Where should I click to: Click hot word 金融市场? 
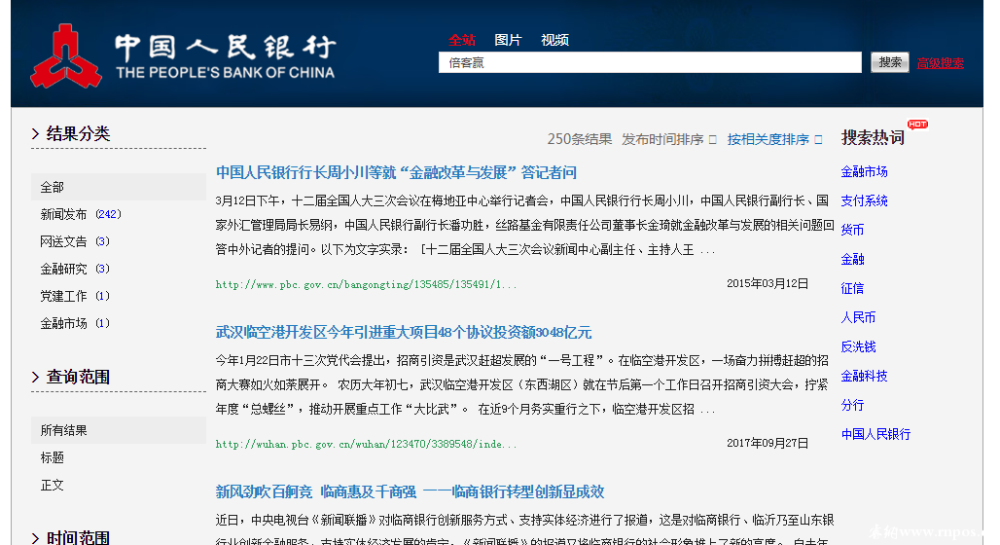click(x=864, y=171)
